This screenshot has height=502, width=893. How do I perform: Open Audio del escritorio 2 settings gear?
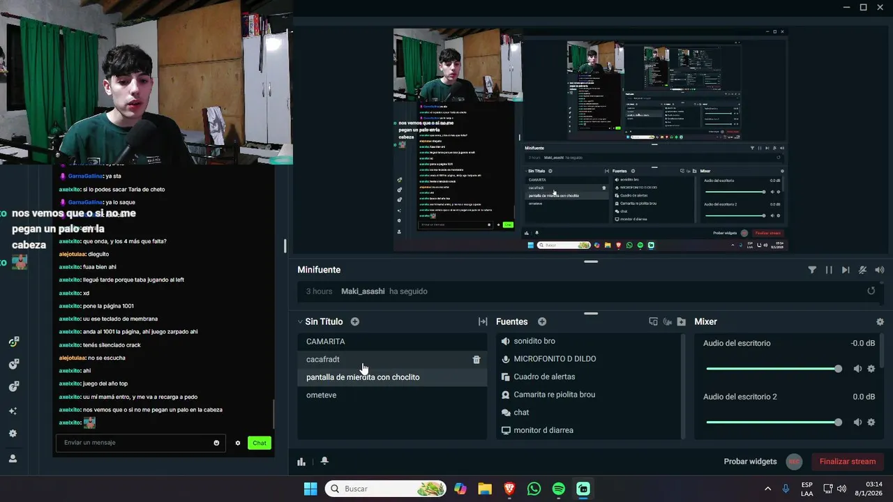[871, 422]
